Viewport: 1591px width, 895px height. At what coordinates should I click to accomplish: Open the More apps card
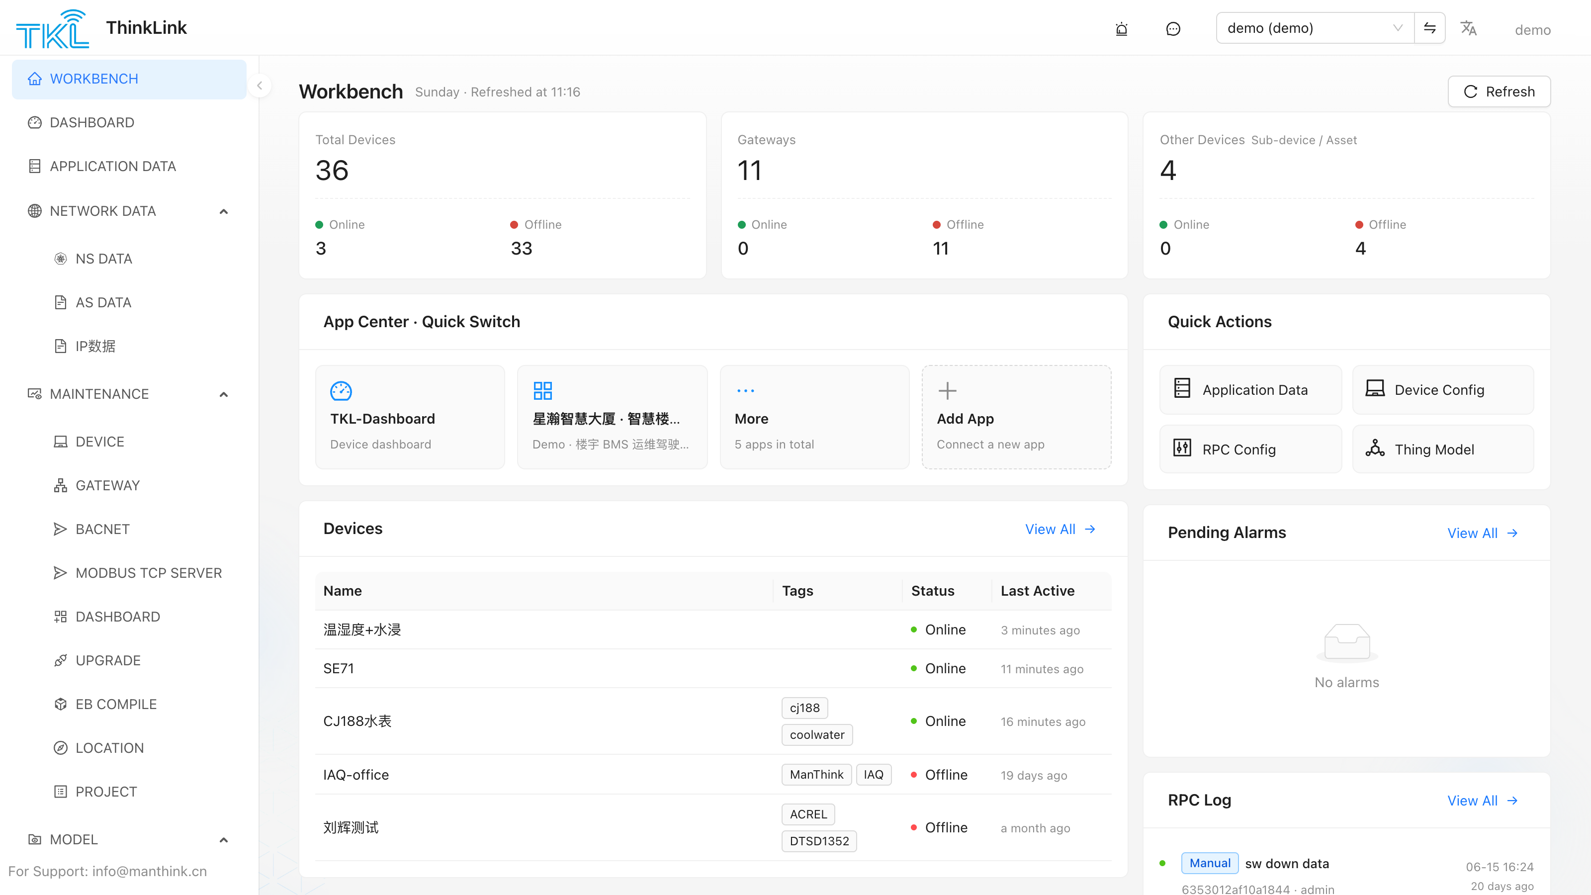[815, 417]
